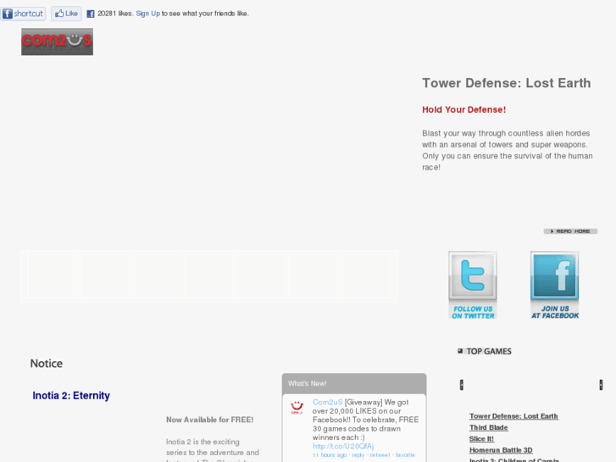Click the small Facebook icon beside likes count

pyautogui.click(x=91, y=14)
